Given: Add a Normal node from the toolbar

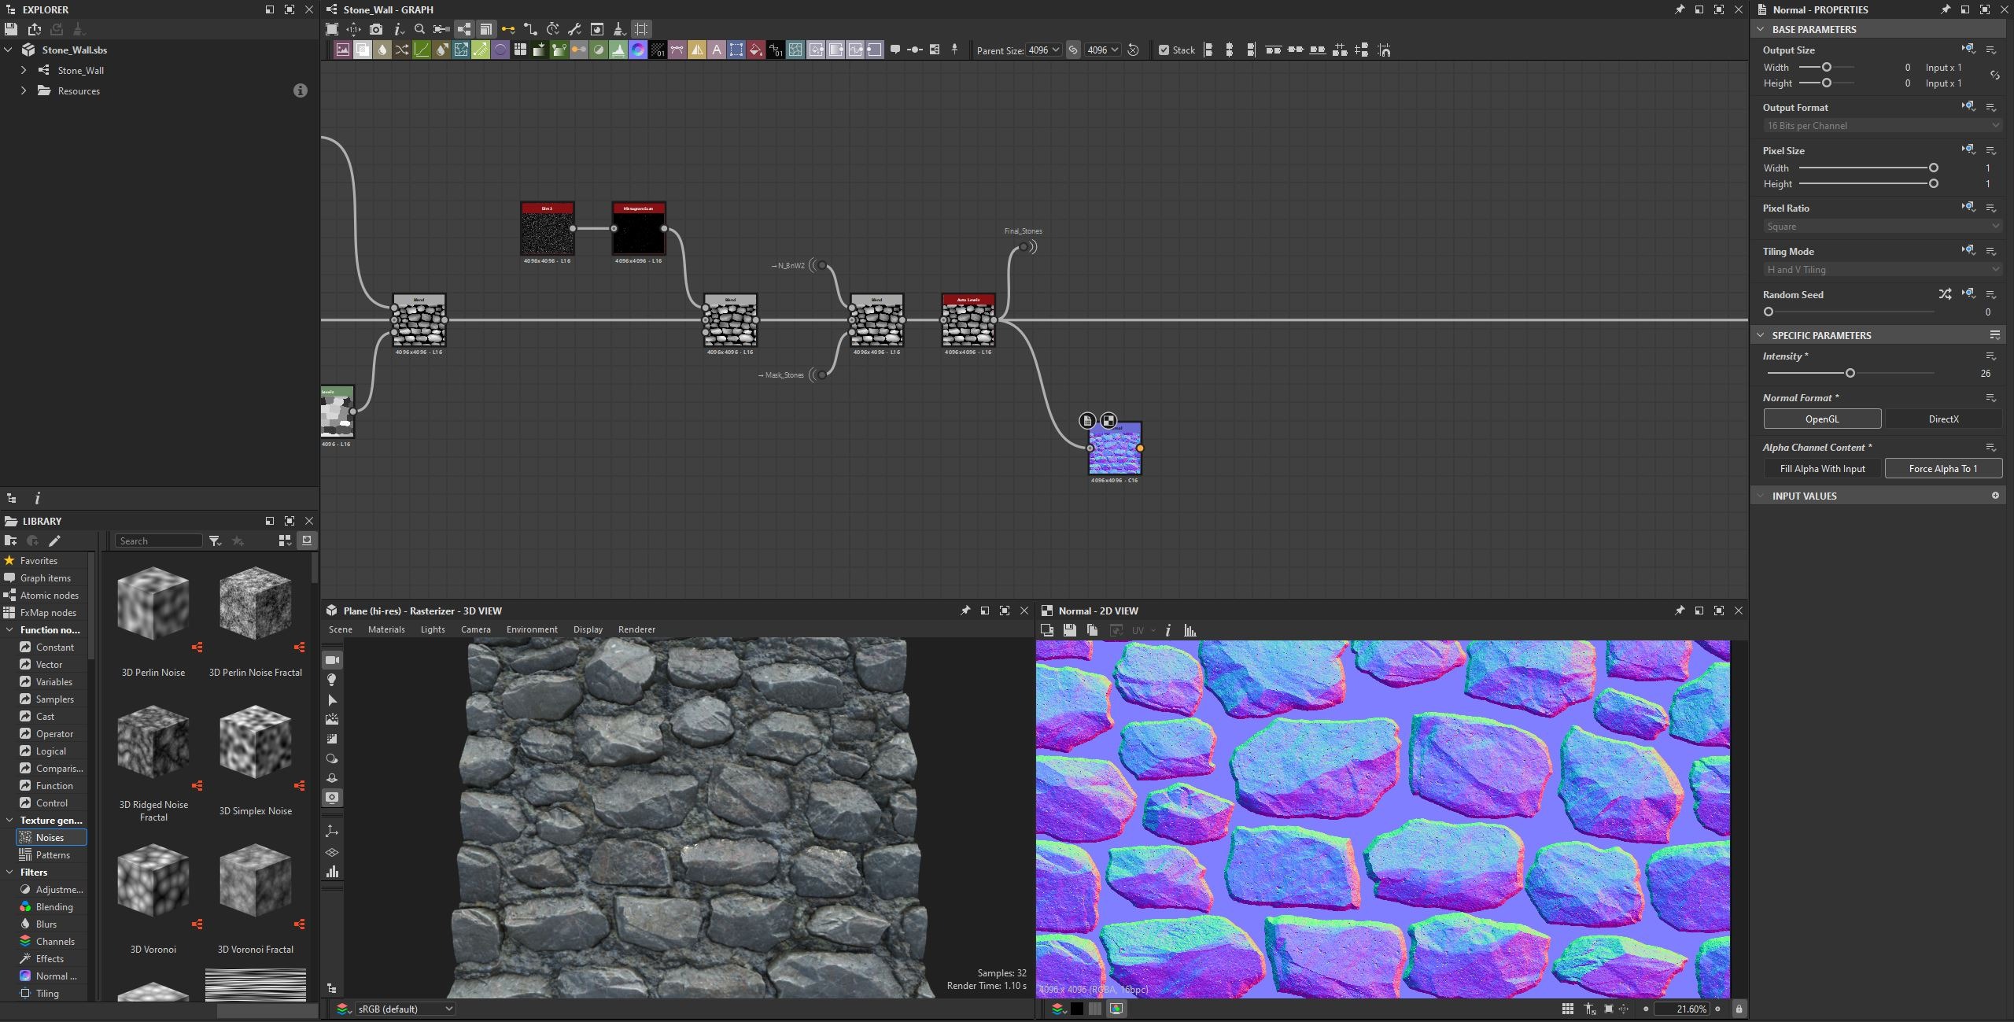Looking at the screenshot, I should 500,50.
